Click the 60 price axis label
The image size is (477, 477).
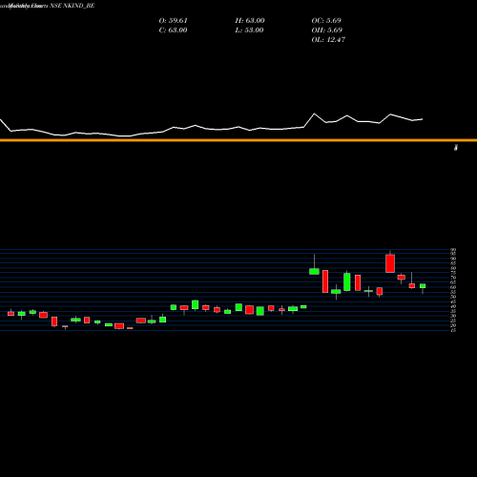[453, 287]
